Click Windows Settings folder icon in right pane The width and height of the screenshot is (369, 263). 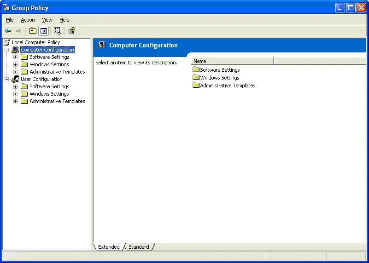tap(196, 78)
